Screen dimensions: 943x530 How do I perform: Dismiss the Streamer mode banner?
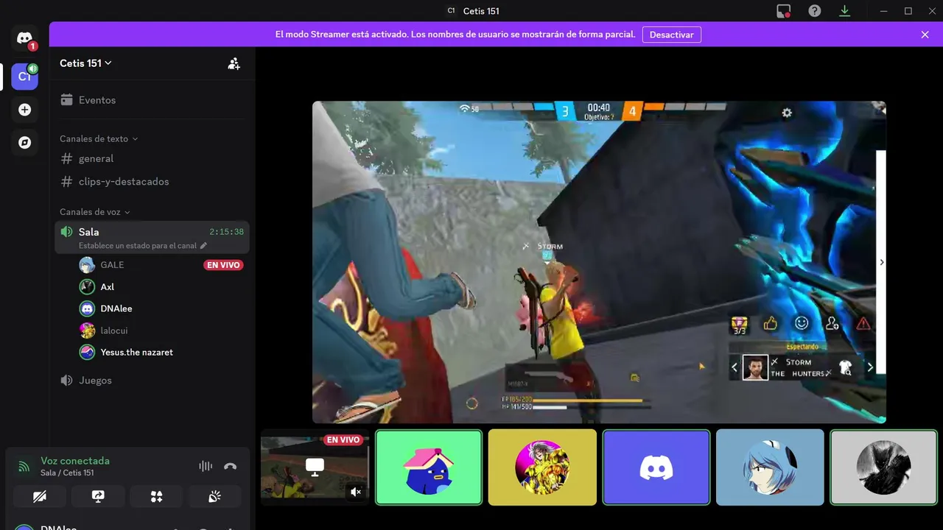(925, 35)
